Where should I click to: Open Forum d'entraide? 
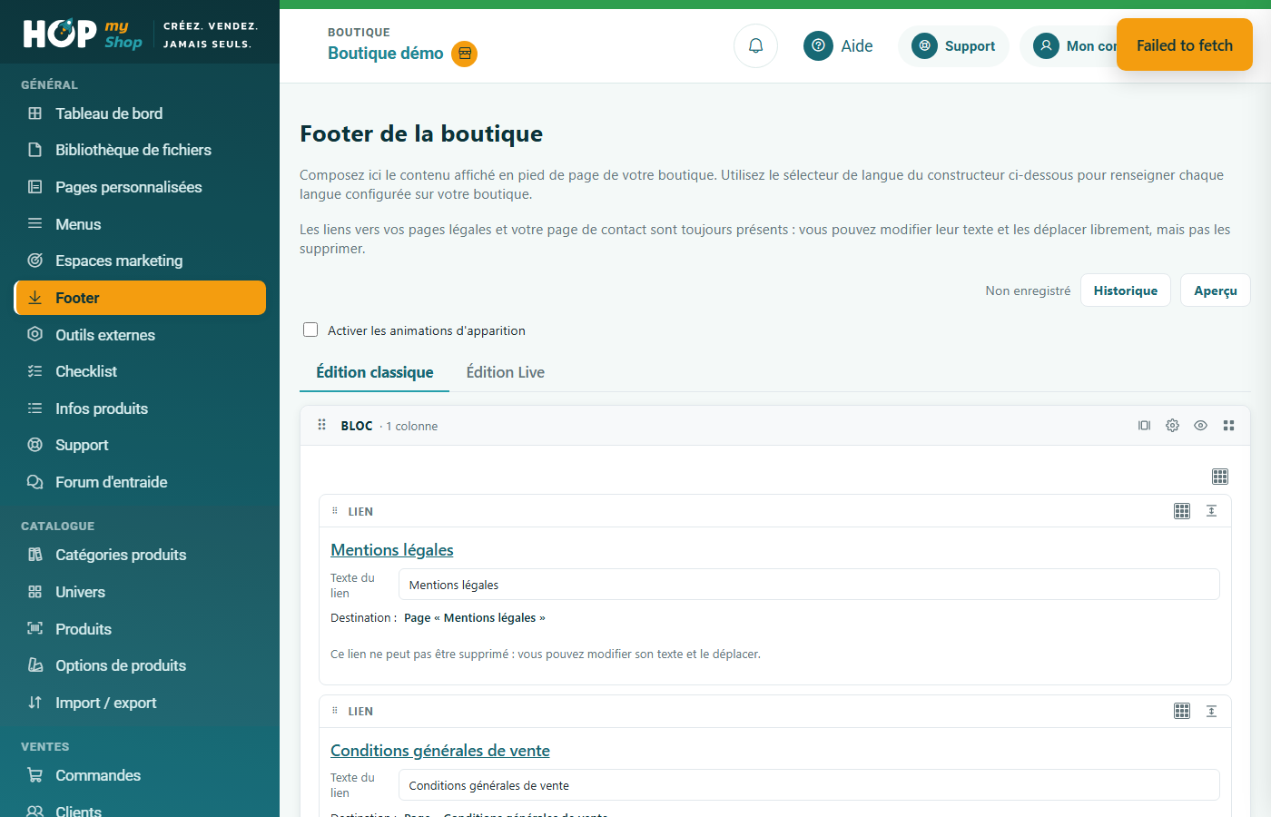140,482
